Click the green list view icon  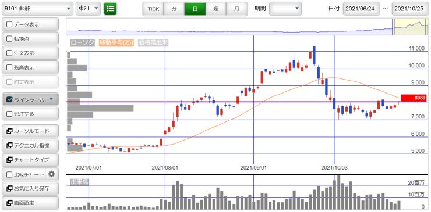tap(110, 9)
